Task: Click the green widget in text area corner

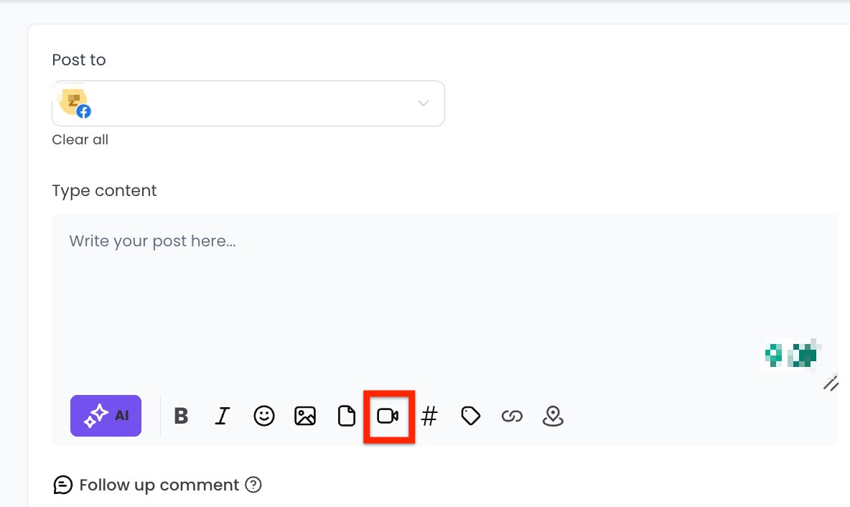Action: [x=791, y=355]
